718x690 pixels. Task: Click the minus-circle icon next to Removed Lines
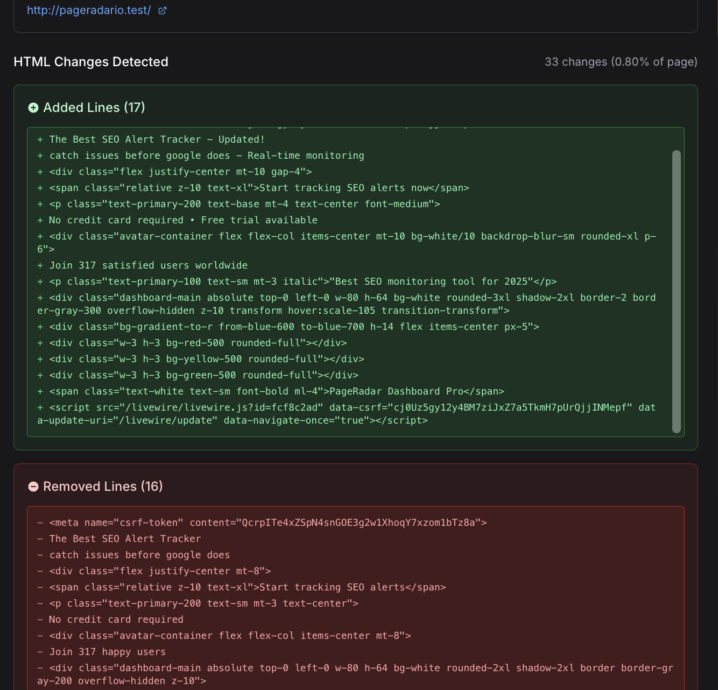33,486
